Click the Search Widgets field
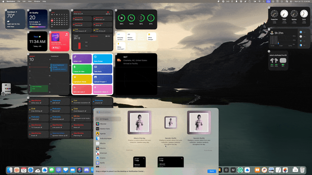This screenshot has width=312, height=175. point(108,112)
